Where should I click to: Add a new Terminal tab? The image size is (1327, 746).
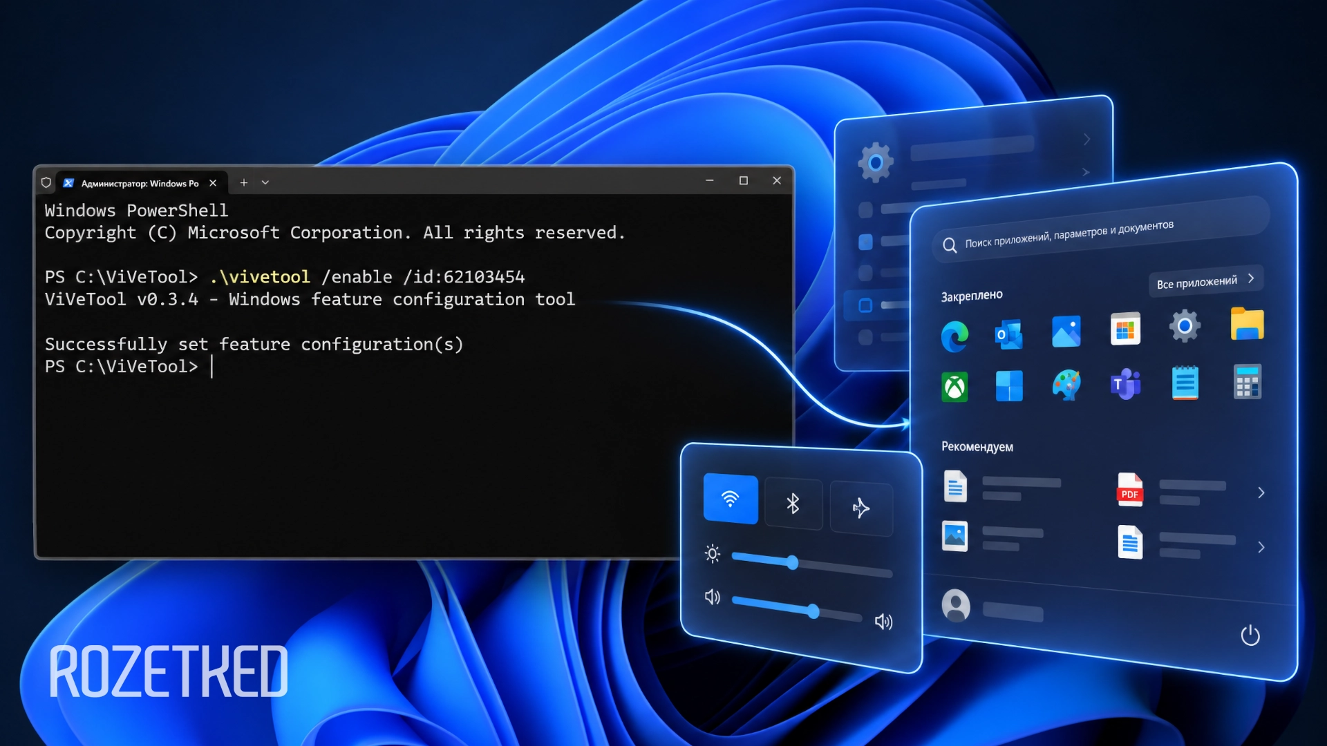[x=244, y=182]
